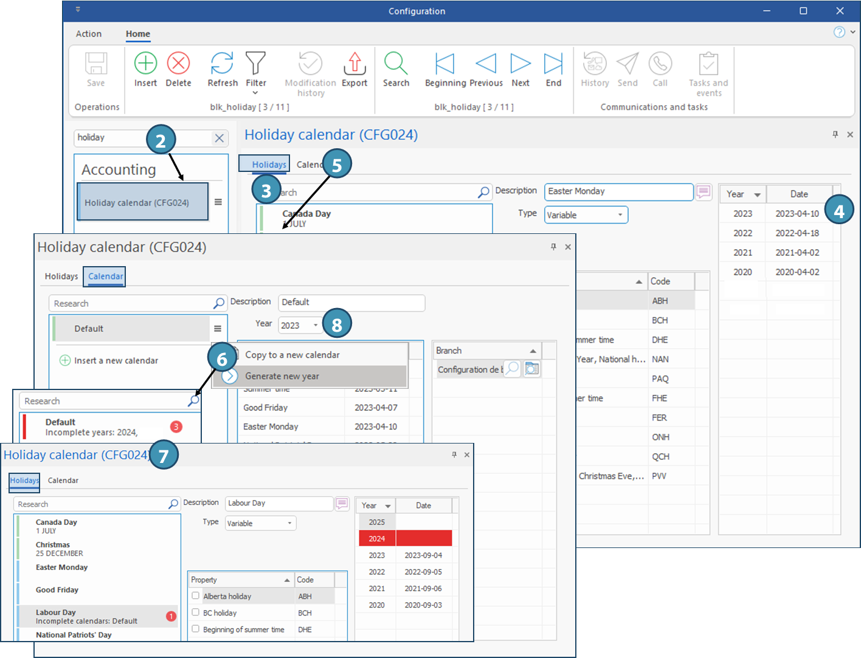Switch to the Action ribbon tab

click(89, 34)
